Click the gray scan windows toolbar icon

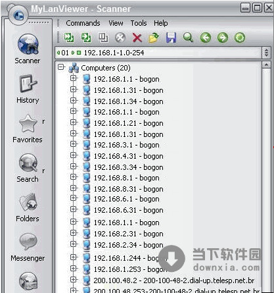click(103, 38)
